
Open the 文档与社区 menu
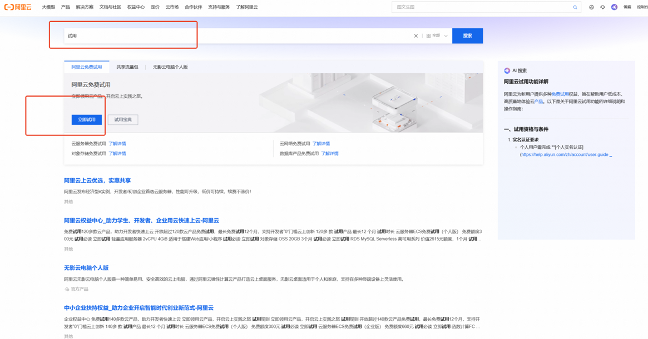[110, 7]
